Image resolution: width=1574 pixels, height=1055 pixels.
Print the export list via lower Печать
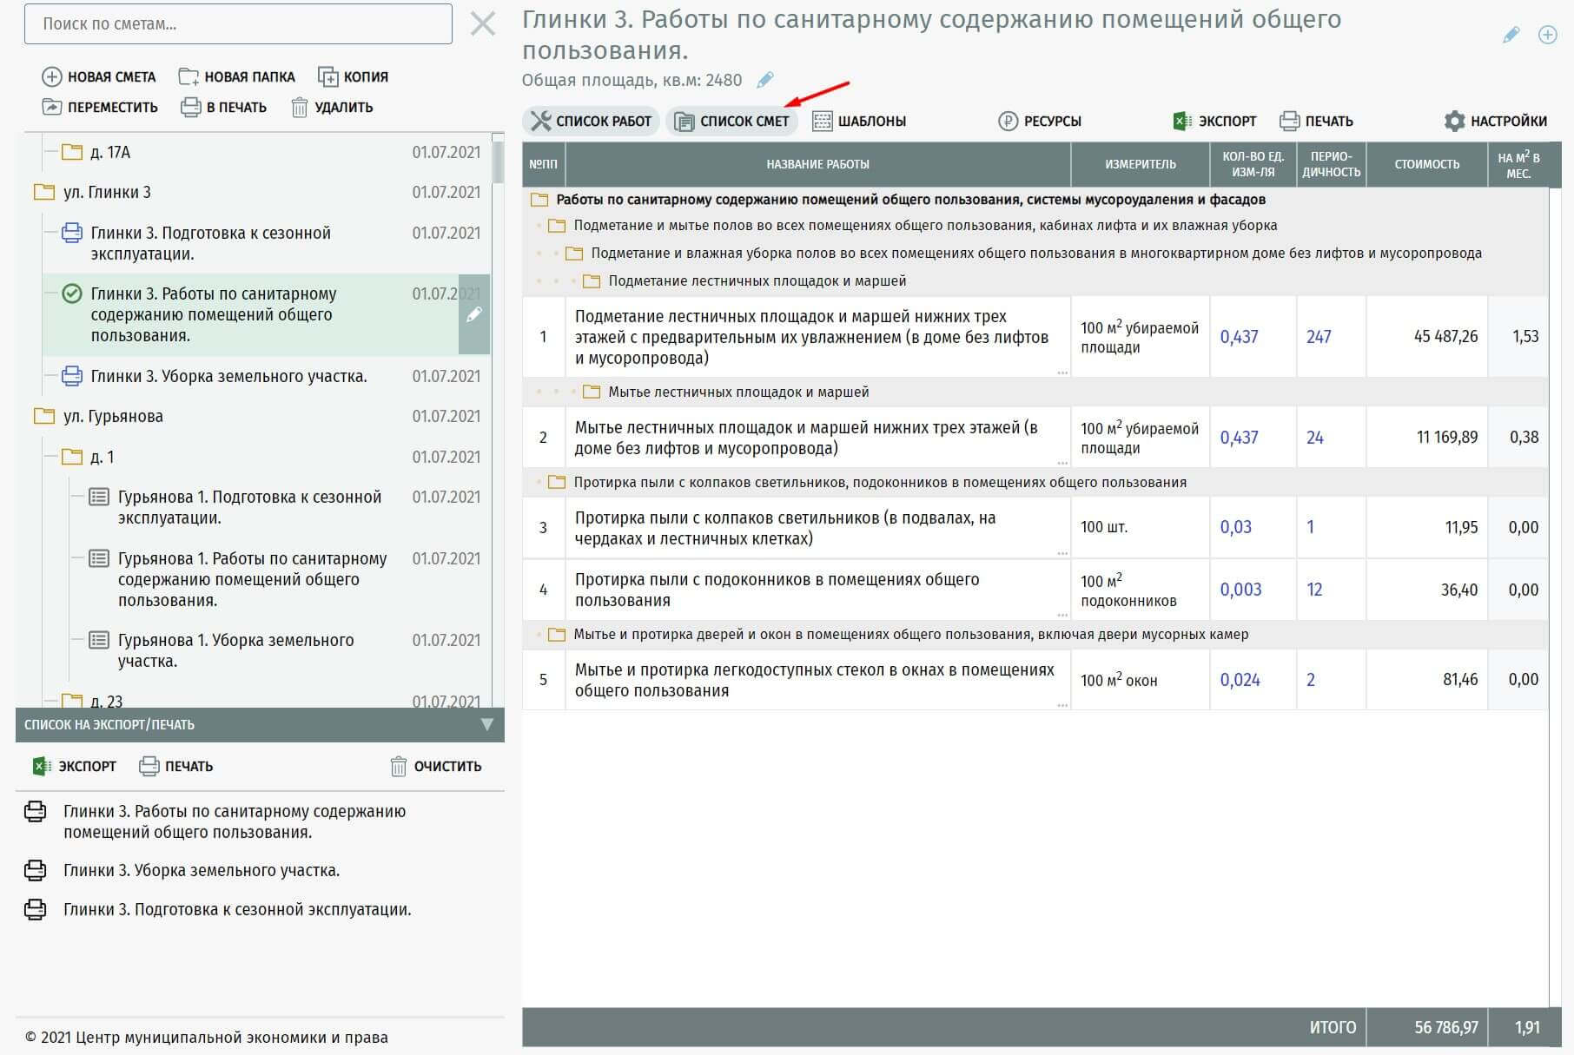[x=176, y=766]
